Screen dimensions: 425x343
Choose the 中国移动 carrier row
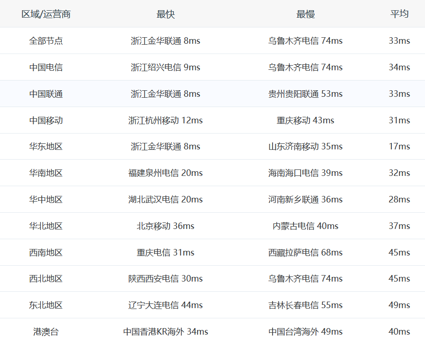click(x=46, y=121)
